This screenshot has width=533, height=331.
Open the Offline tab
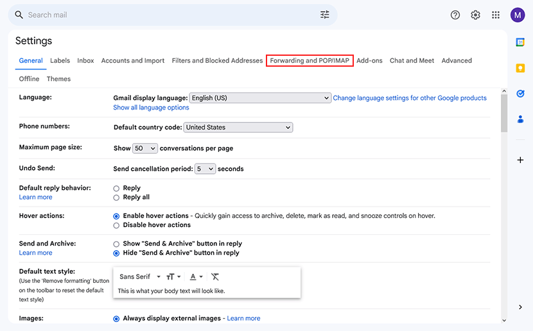(x=29, y=79)
